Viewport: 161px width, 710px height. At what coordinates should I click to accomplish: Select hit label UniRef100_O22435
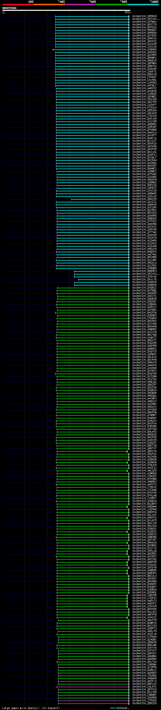pyautogui.click(x=144, y=44)
